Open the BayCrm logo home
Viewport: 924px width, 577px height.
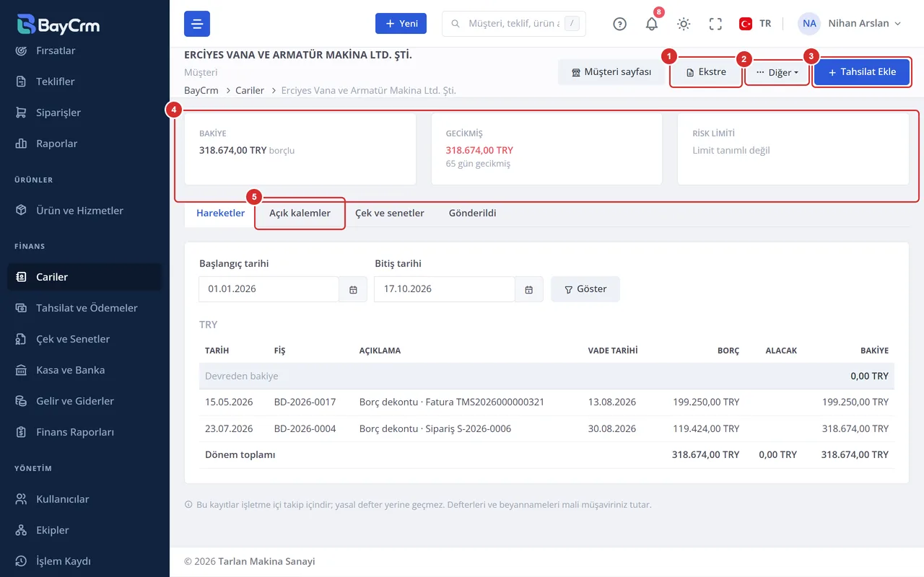(x=58, y=24)
